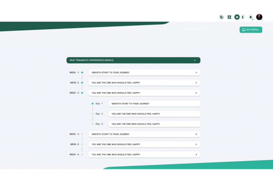Click Week 2 completed timeline dot
The image size is (273, 182).
[82, 83]
